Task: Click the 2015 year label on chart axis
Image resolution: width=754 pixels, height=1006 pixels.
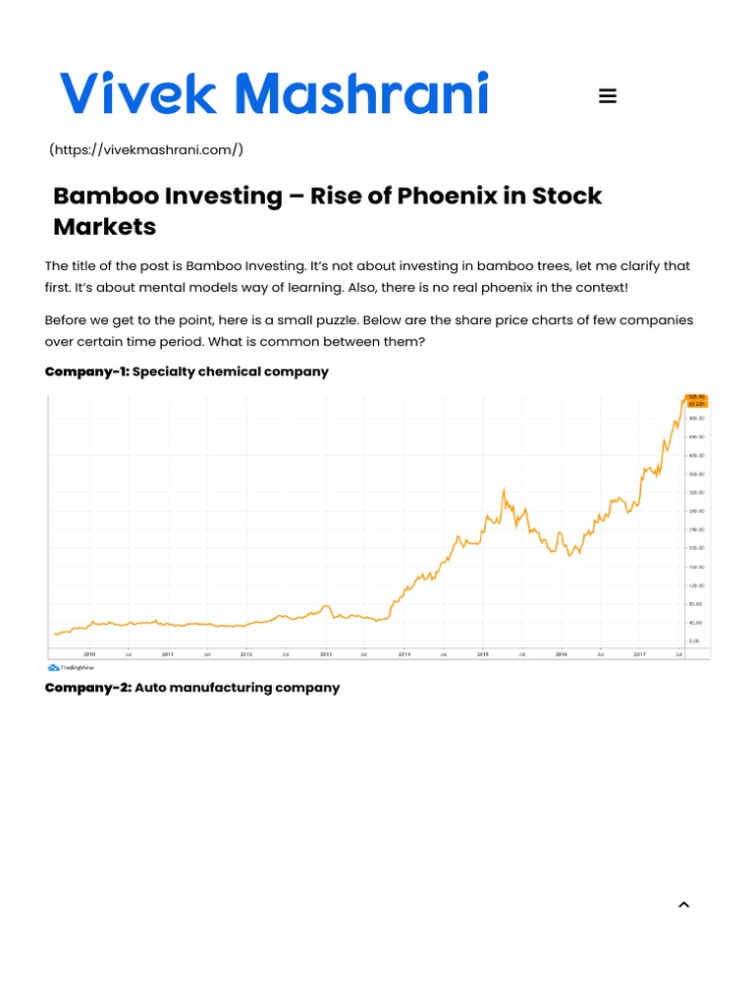Action: tap(482, 653)
